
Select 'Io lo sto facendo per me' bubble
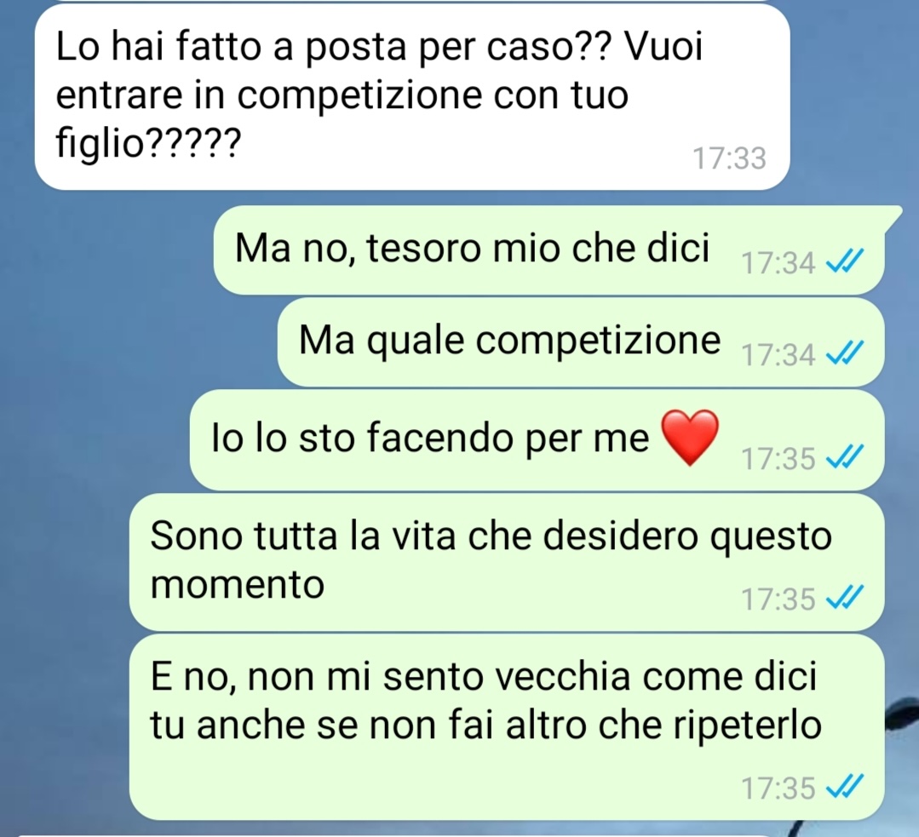click(537, 439)
